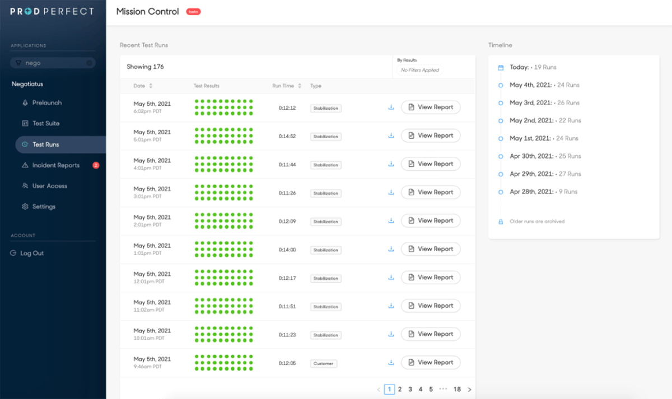
Task: Download the 5:01pm PDT test run
Action: (391, 136)
